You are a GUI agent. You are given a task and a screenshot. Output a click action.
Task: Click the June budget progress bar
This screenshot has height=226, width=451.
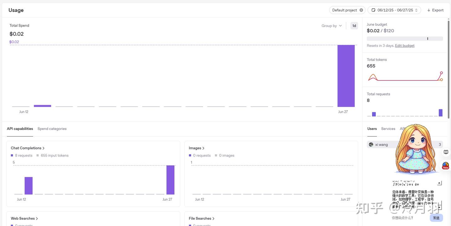coord(405,39)
